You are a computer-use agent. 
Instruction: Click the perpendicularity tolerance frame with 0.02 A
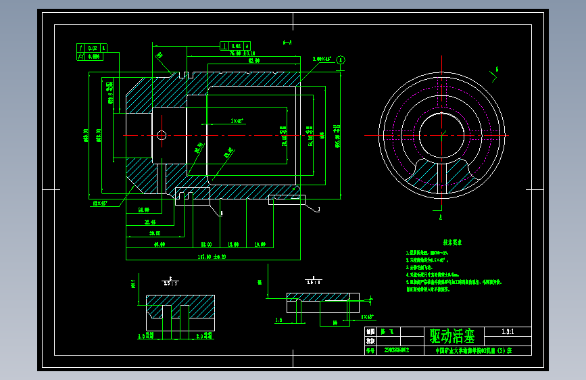click(235, 46)
